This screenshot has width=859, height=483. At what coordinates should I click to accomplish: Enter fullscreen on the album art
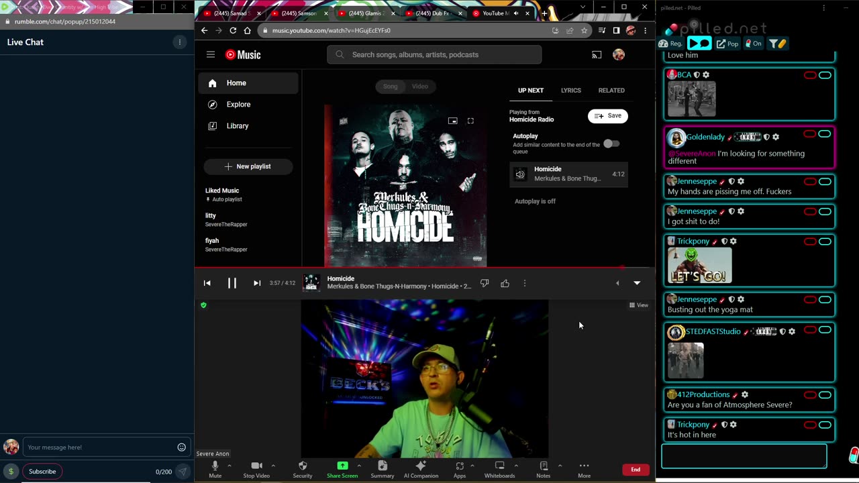[x=470, y=121]
